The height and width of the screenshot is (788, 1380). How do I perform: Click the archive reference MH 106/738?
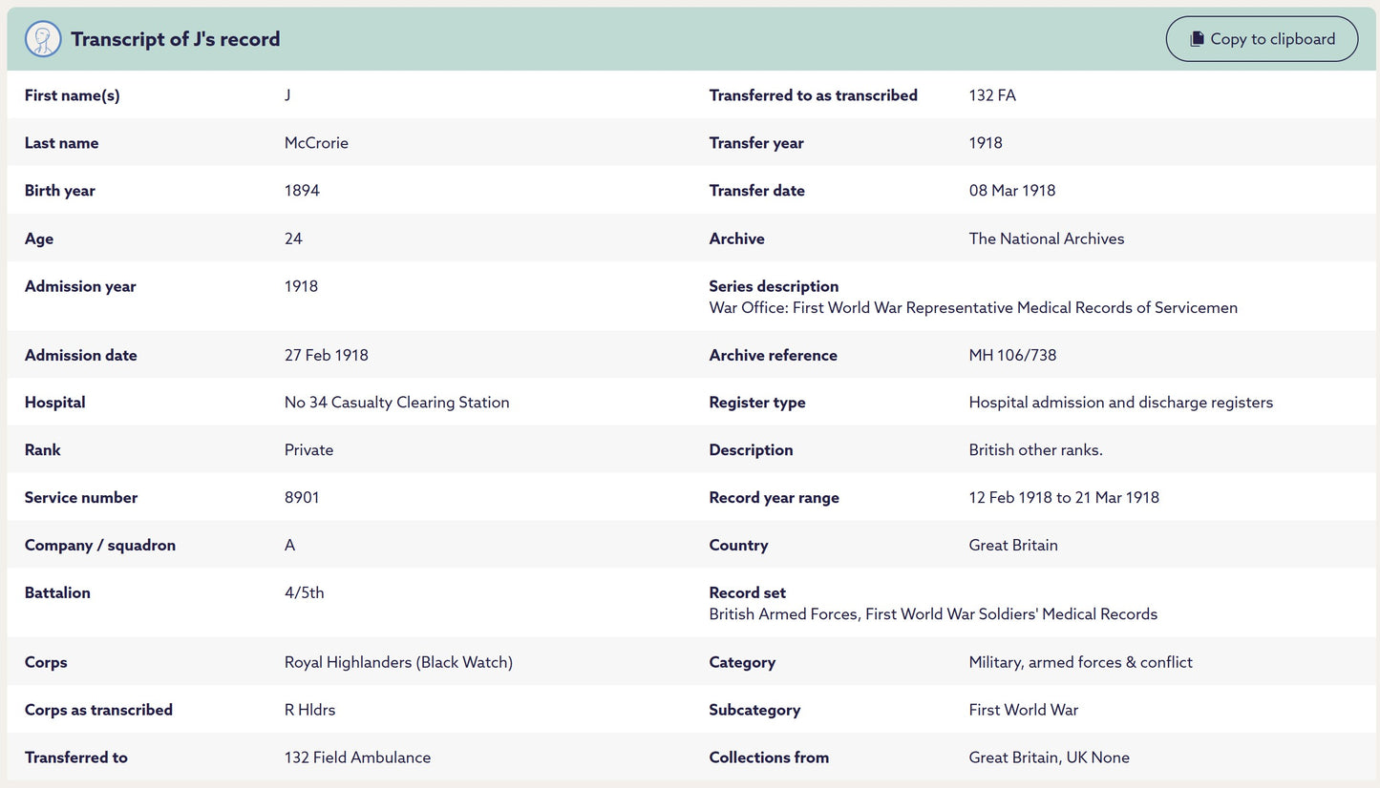[1012, 355]
